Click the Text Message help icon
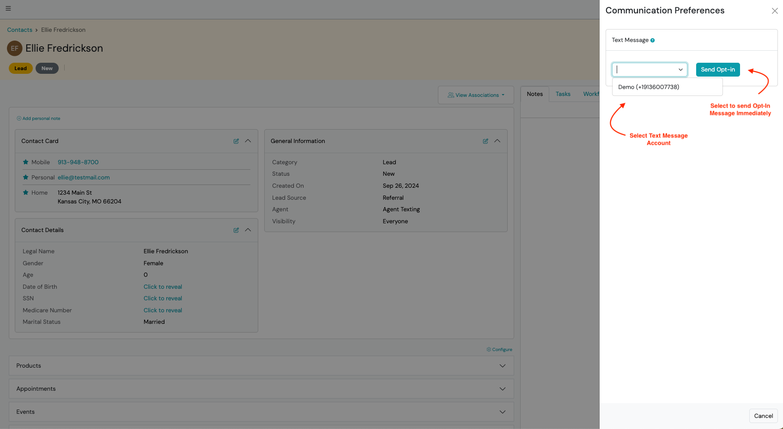 653,41
